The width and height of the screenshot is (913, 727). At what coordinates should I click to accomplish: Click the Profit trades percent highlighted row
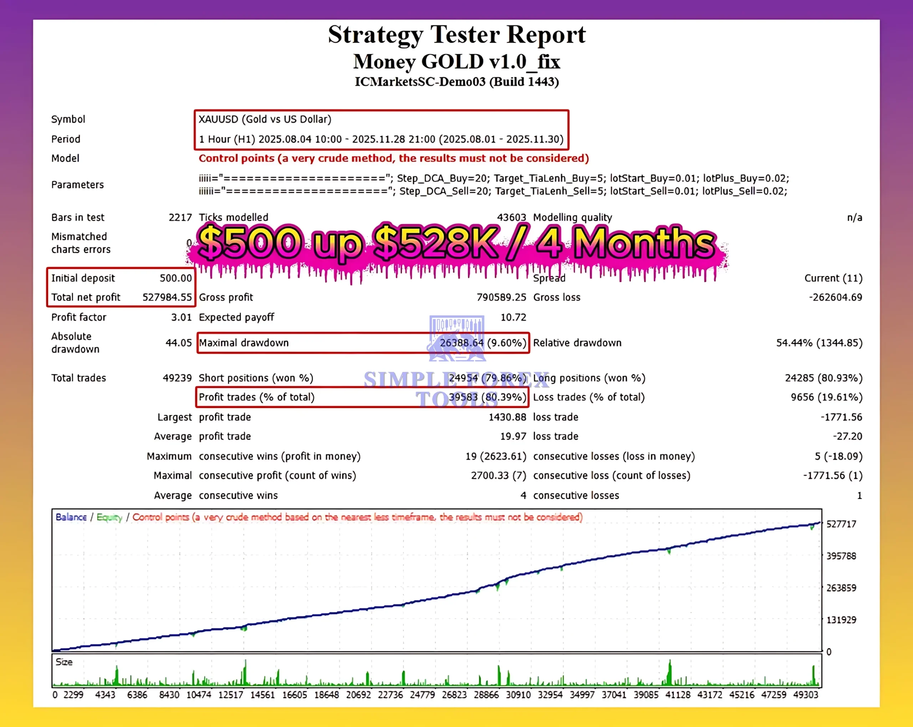tap(362, 397)
